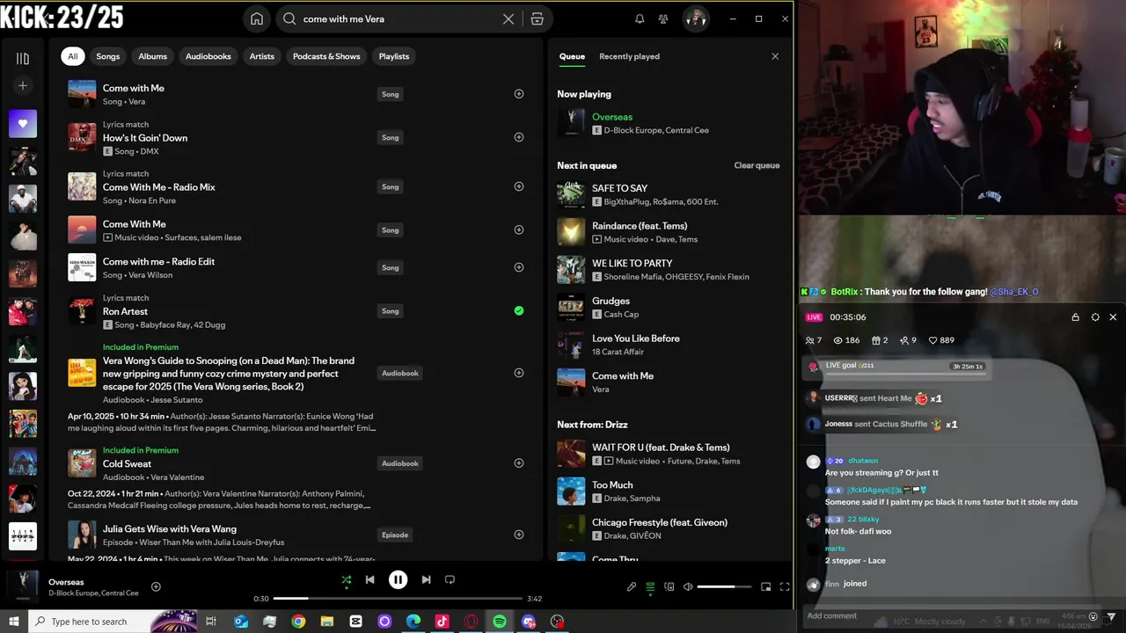
Task: Click the song progress bar
Action: [x=398, y=599]
